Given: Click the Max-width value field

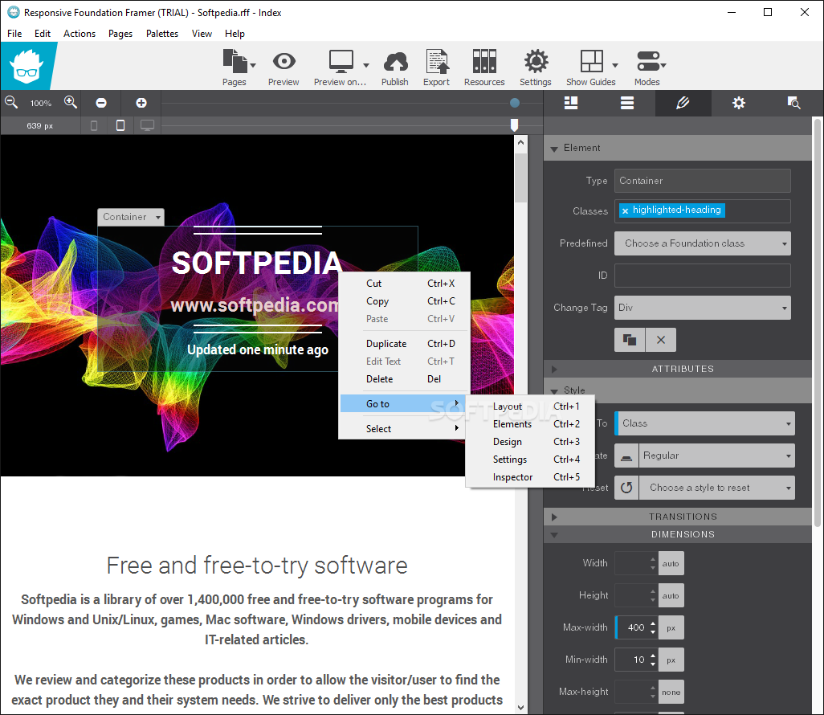Looking at the screenshot, I should pos(633,627).
